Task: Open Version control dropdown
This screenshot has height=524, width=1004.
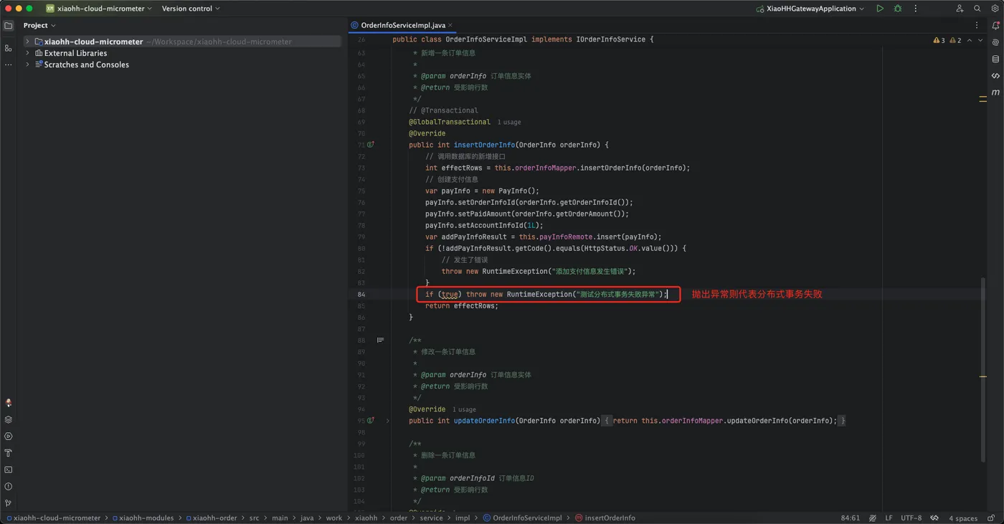Action: pyautogui.click(x=191, y=9)
